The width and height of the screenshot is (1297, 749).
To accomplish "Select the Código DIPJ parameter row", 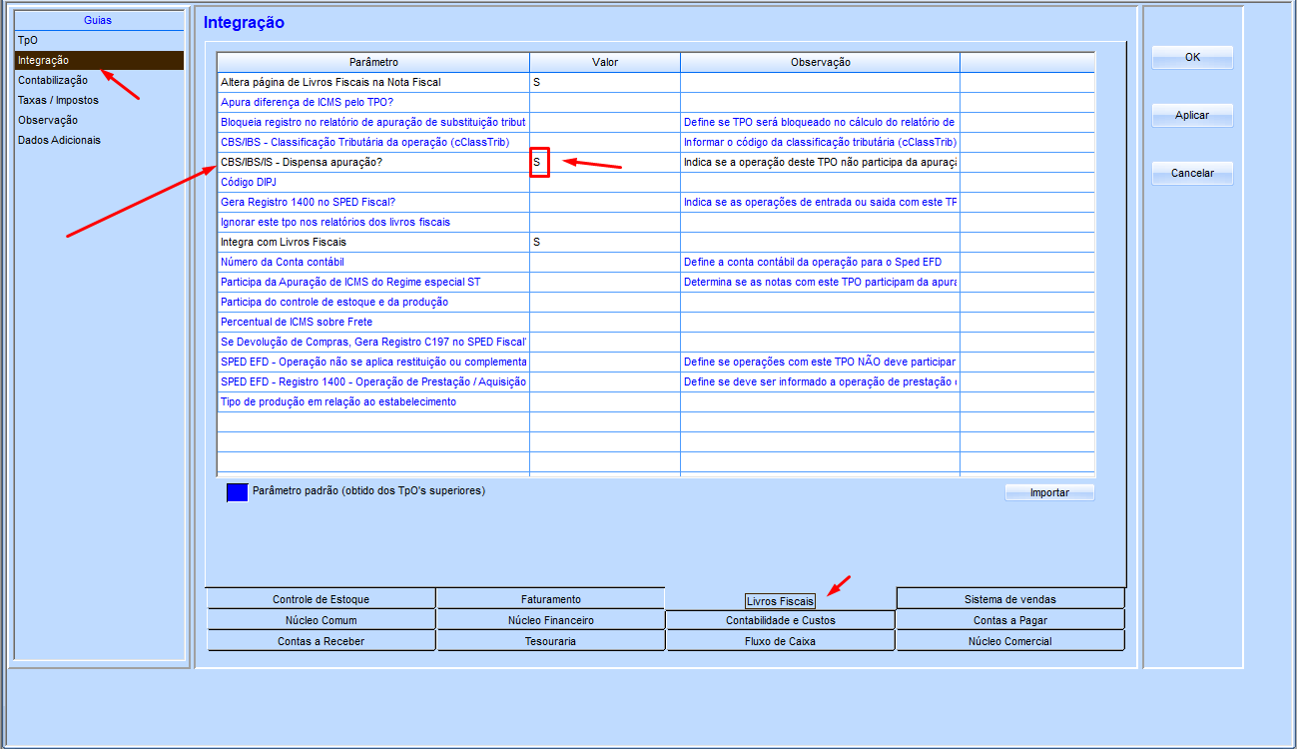I will 372,182.
